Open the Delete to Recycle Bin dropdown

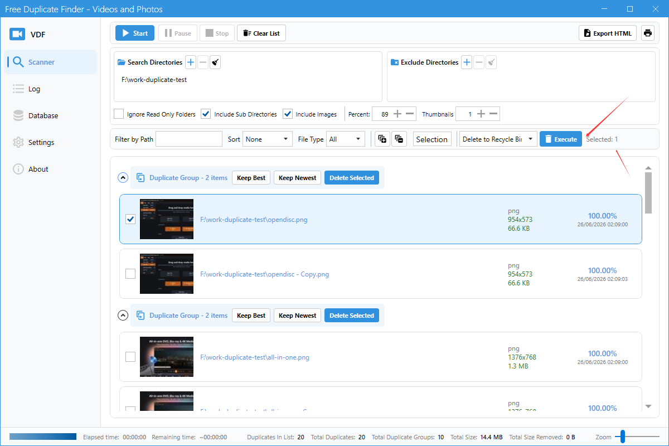click(498, 139)
